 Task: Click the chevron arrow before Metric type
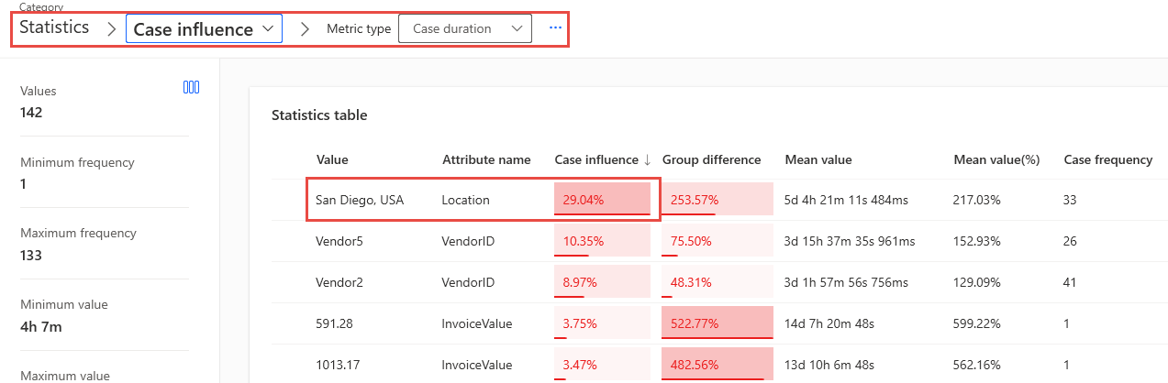coord(305,28)
